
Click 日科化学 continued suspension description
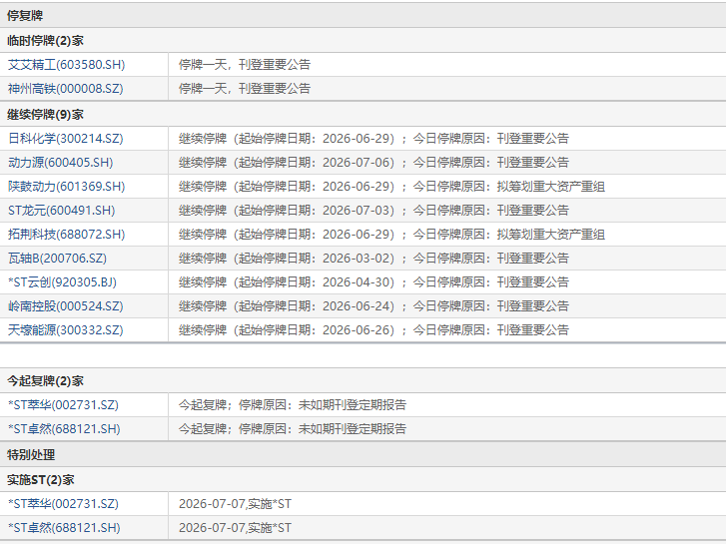[373, 139]
